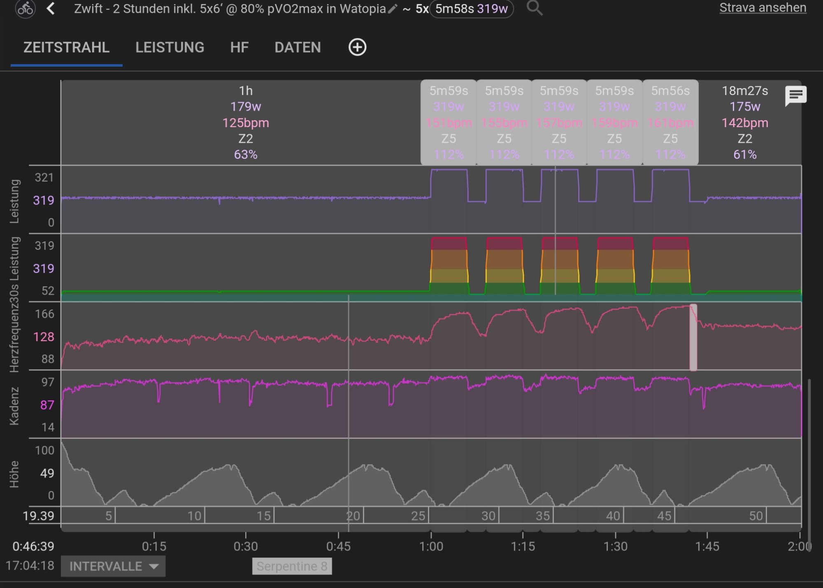Select the 18m27s 175w cooldown interval
823x588 pixels.
point(745,123)
